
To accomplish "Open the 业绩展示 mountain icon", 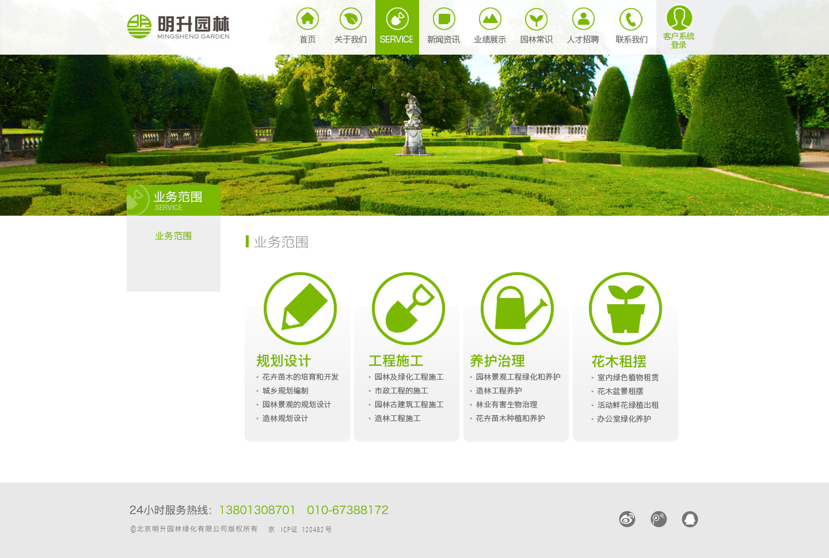I will point(490,20).
